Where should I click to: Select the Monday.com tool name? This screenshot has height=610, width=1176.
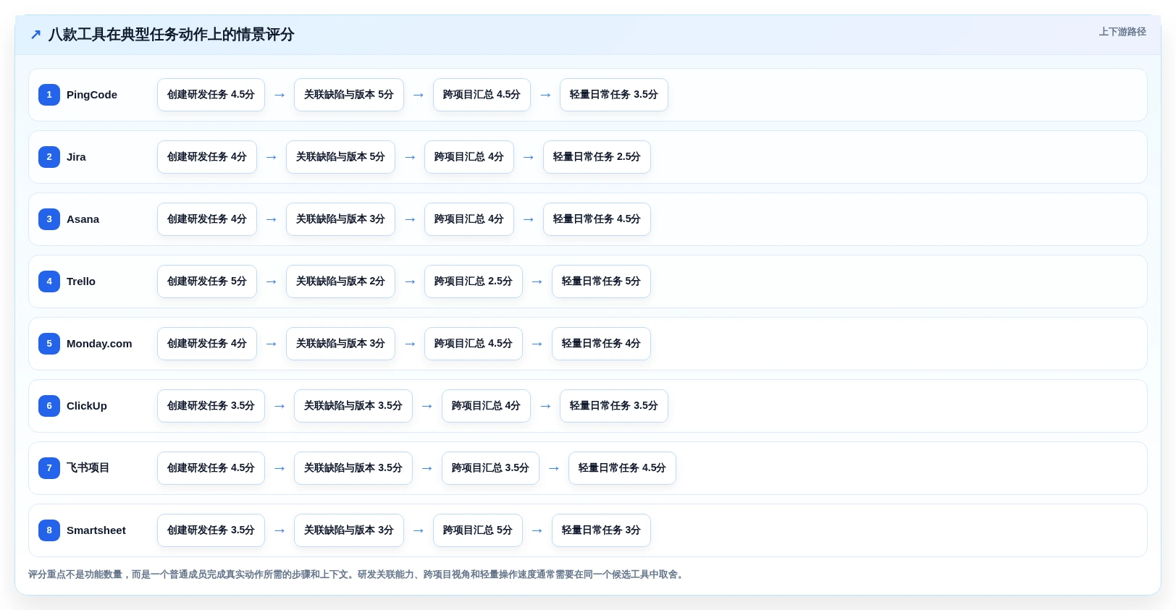click(99, 344)
